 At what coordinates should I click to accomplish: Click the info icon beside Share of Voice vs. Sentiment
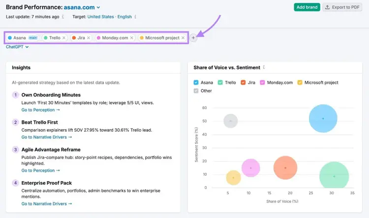pos(264,67)
